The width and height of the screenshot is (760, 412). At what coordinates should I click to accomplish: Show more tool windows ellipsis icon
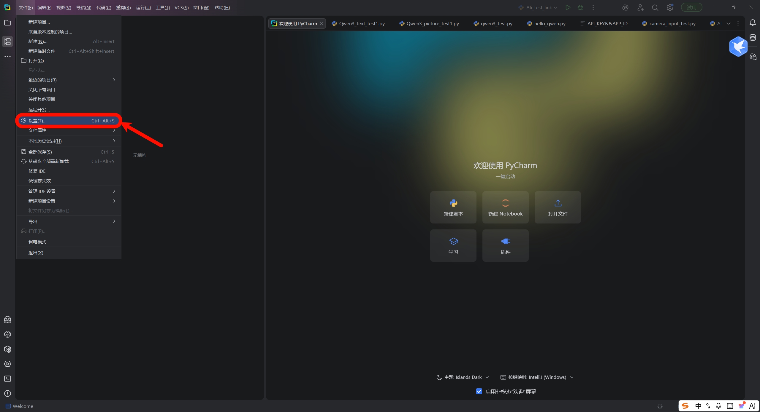[7, 56]
